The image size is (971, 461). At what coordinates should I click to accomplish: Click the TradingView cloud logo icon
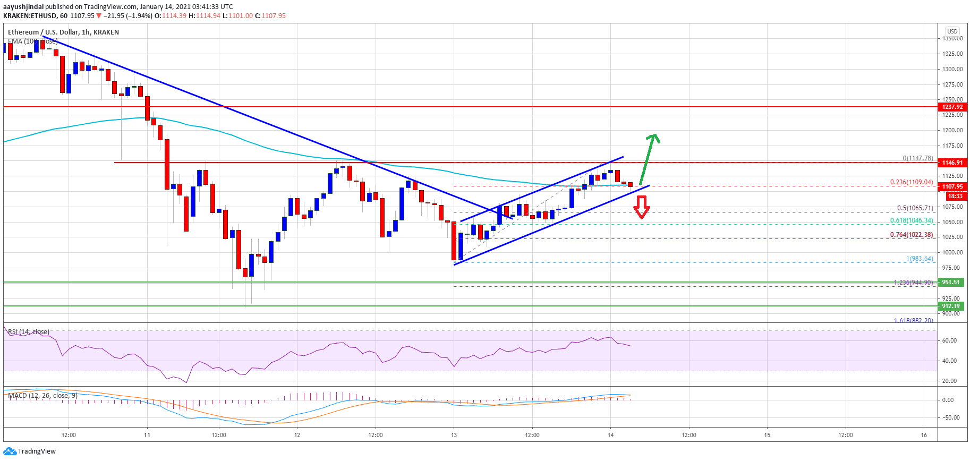coord(10,451)
